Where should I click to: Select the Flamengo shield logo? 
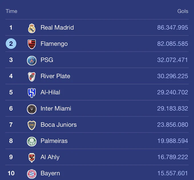[32, 44]
